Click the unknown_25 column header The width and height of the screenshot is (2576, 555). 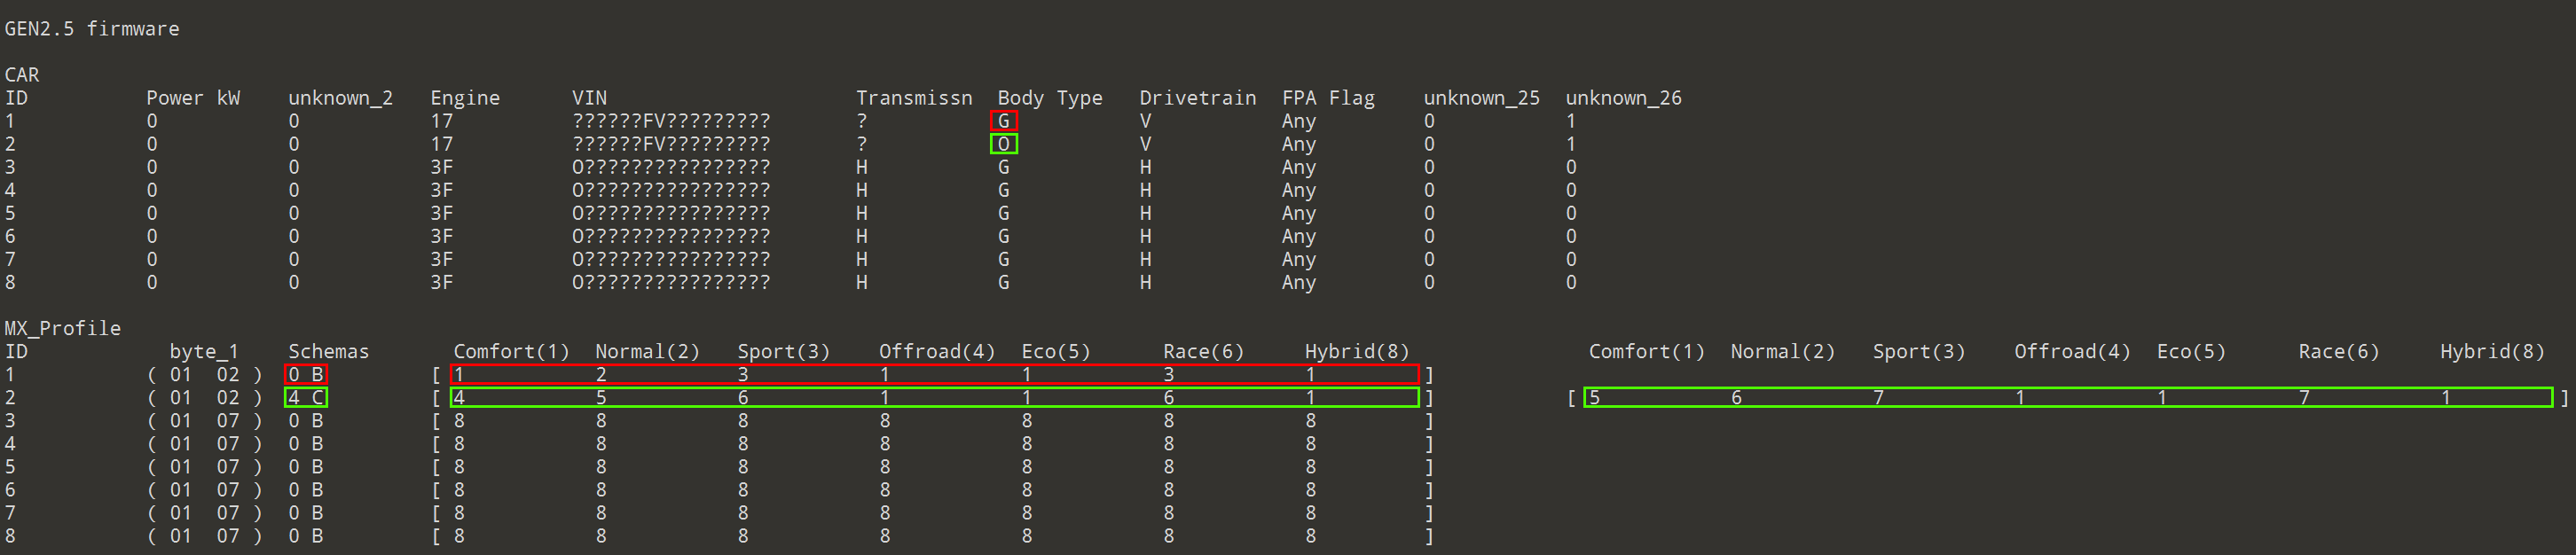1481,98
